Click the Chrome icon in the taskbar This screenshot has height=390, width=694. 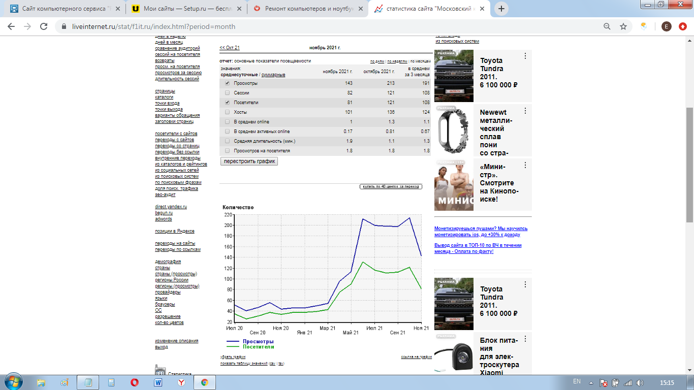click(204, 382)
